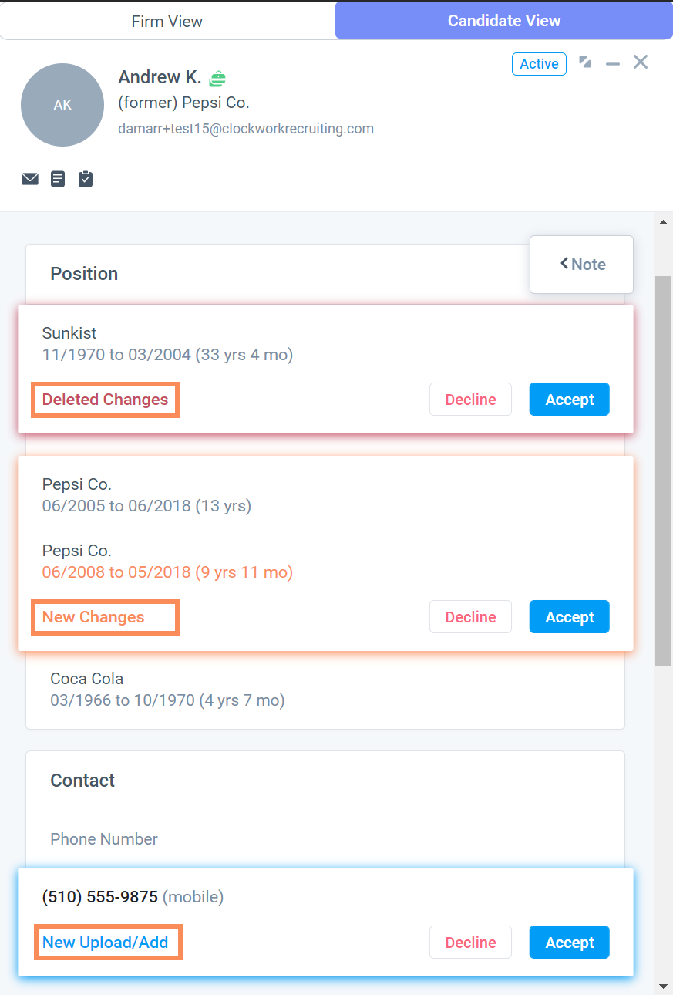Click the envelope email icon
The height and width of the screenshot is (995, 673).
(x=30, y=179)
